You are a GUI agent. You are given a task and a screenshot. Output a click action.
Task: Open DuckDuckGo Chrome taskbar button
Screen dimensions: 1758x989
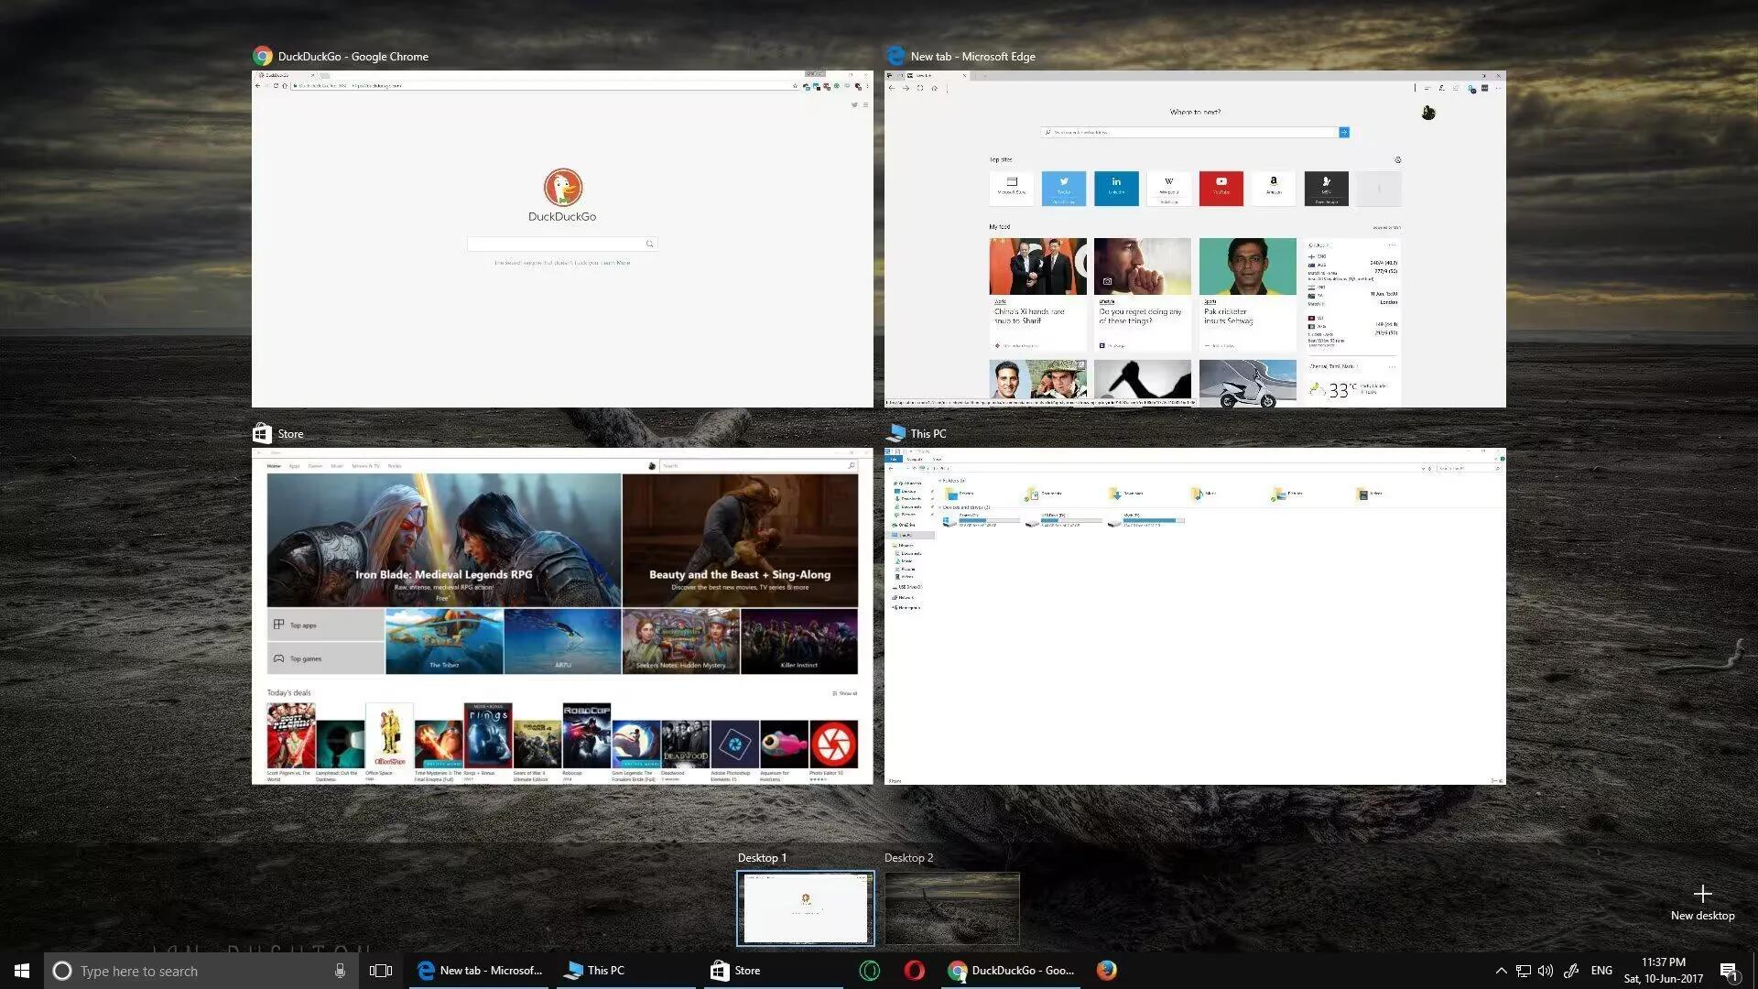[1010, 971]
